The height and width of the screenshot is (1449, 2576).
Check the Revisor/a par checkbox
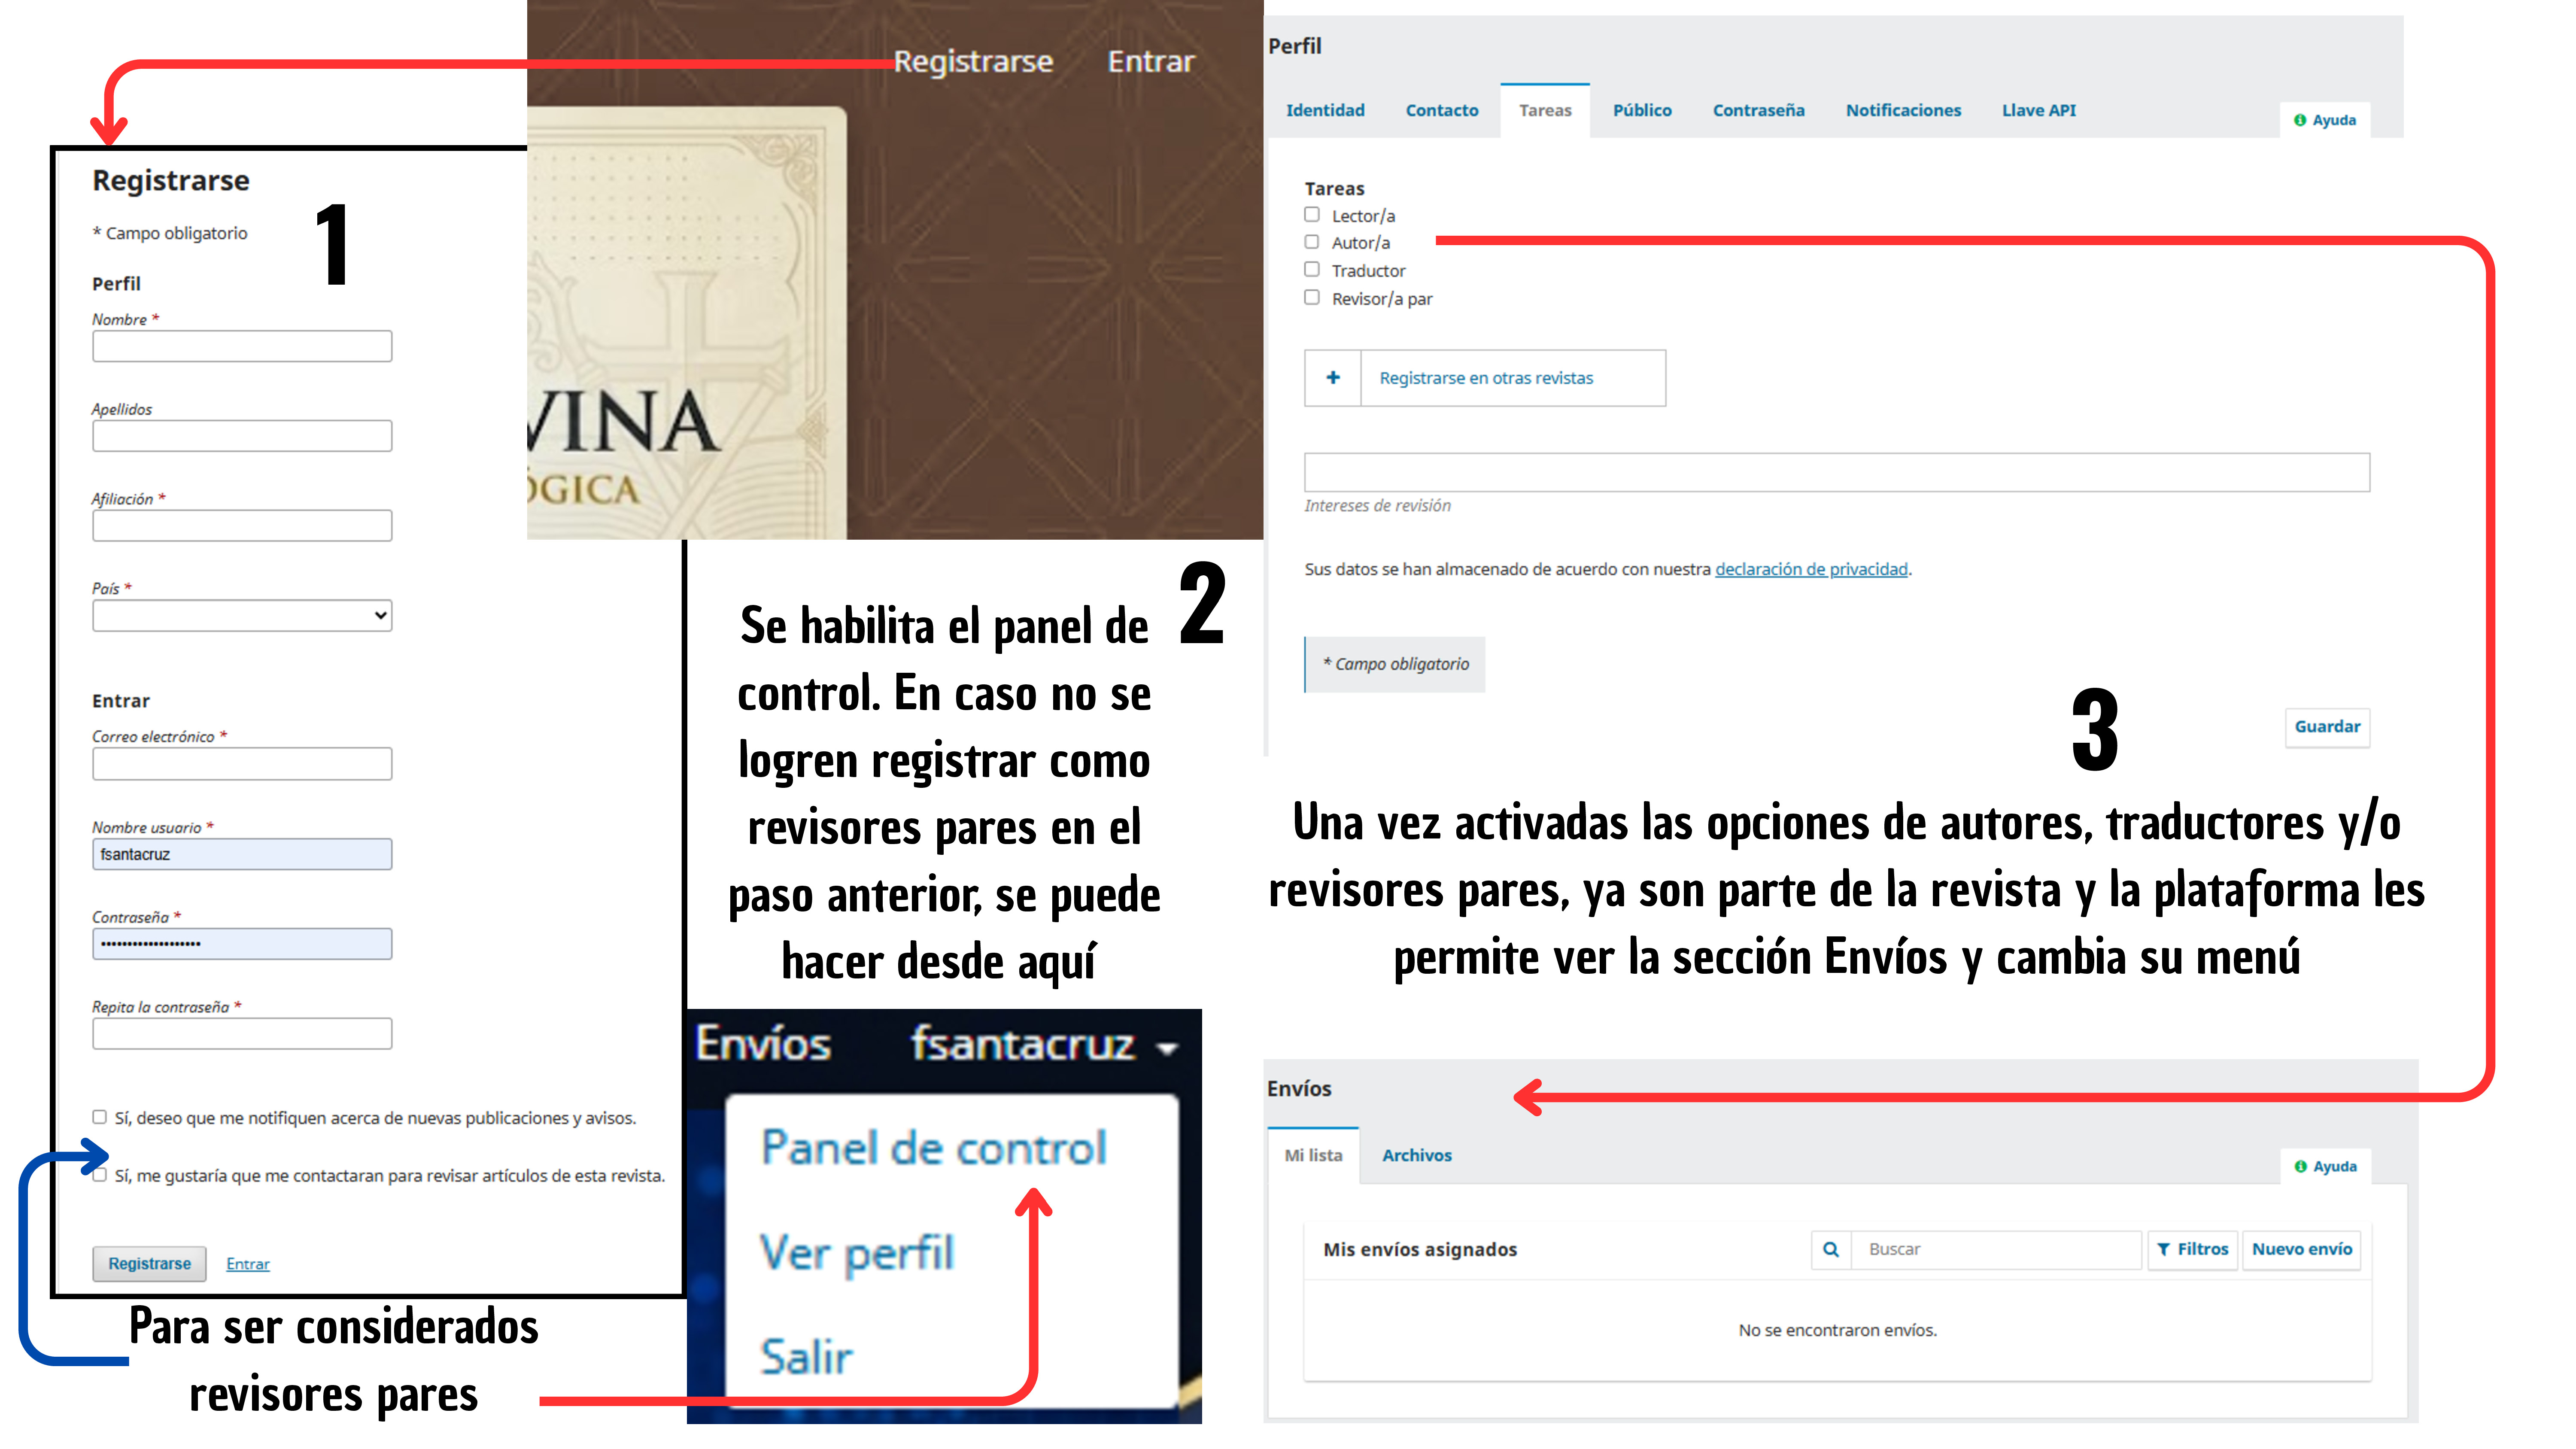[x=1312, y=298]
